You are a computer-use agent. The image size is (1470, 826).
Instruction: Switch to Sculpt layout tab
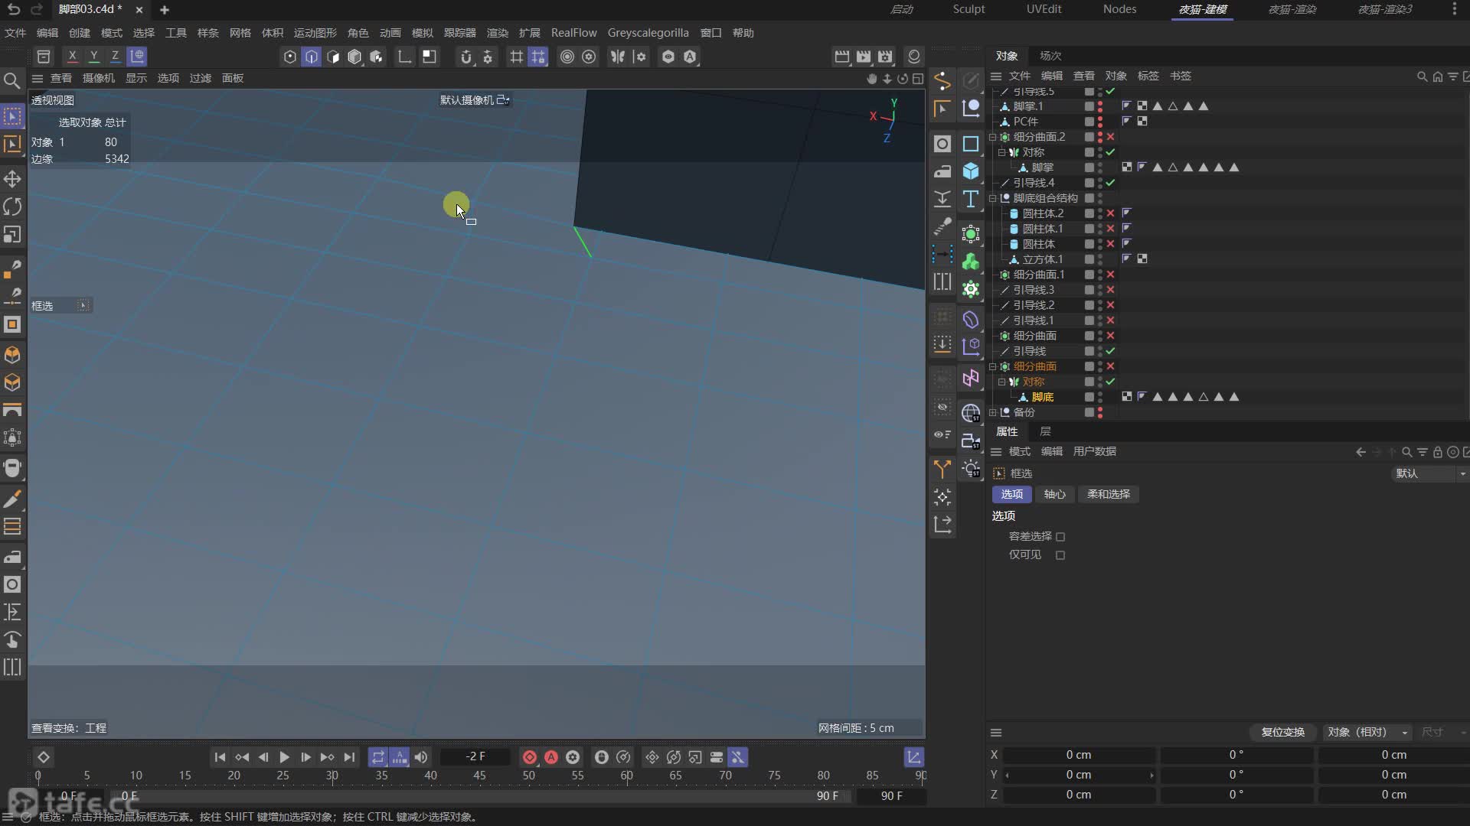[x=969, y=9]
